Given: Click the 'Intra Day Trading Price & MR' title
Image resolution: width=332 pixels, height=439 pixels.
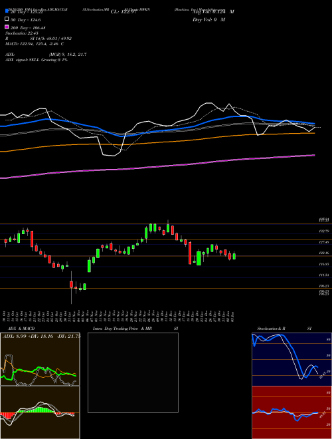Looking at the screenshot, I should [122, 329].
